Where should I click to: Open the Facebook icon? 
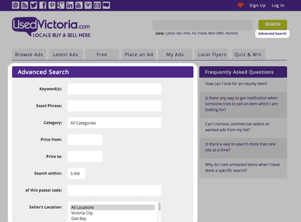tap(43, 5)
